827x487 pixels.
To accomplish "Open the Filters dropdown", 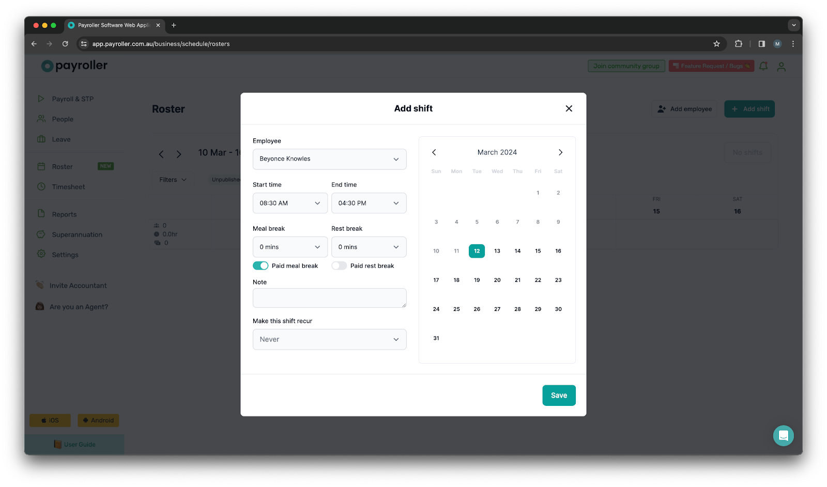I will pyautogui.click(x=173, y=180).
